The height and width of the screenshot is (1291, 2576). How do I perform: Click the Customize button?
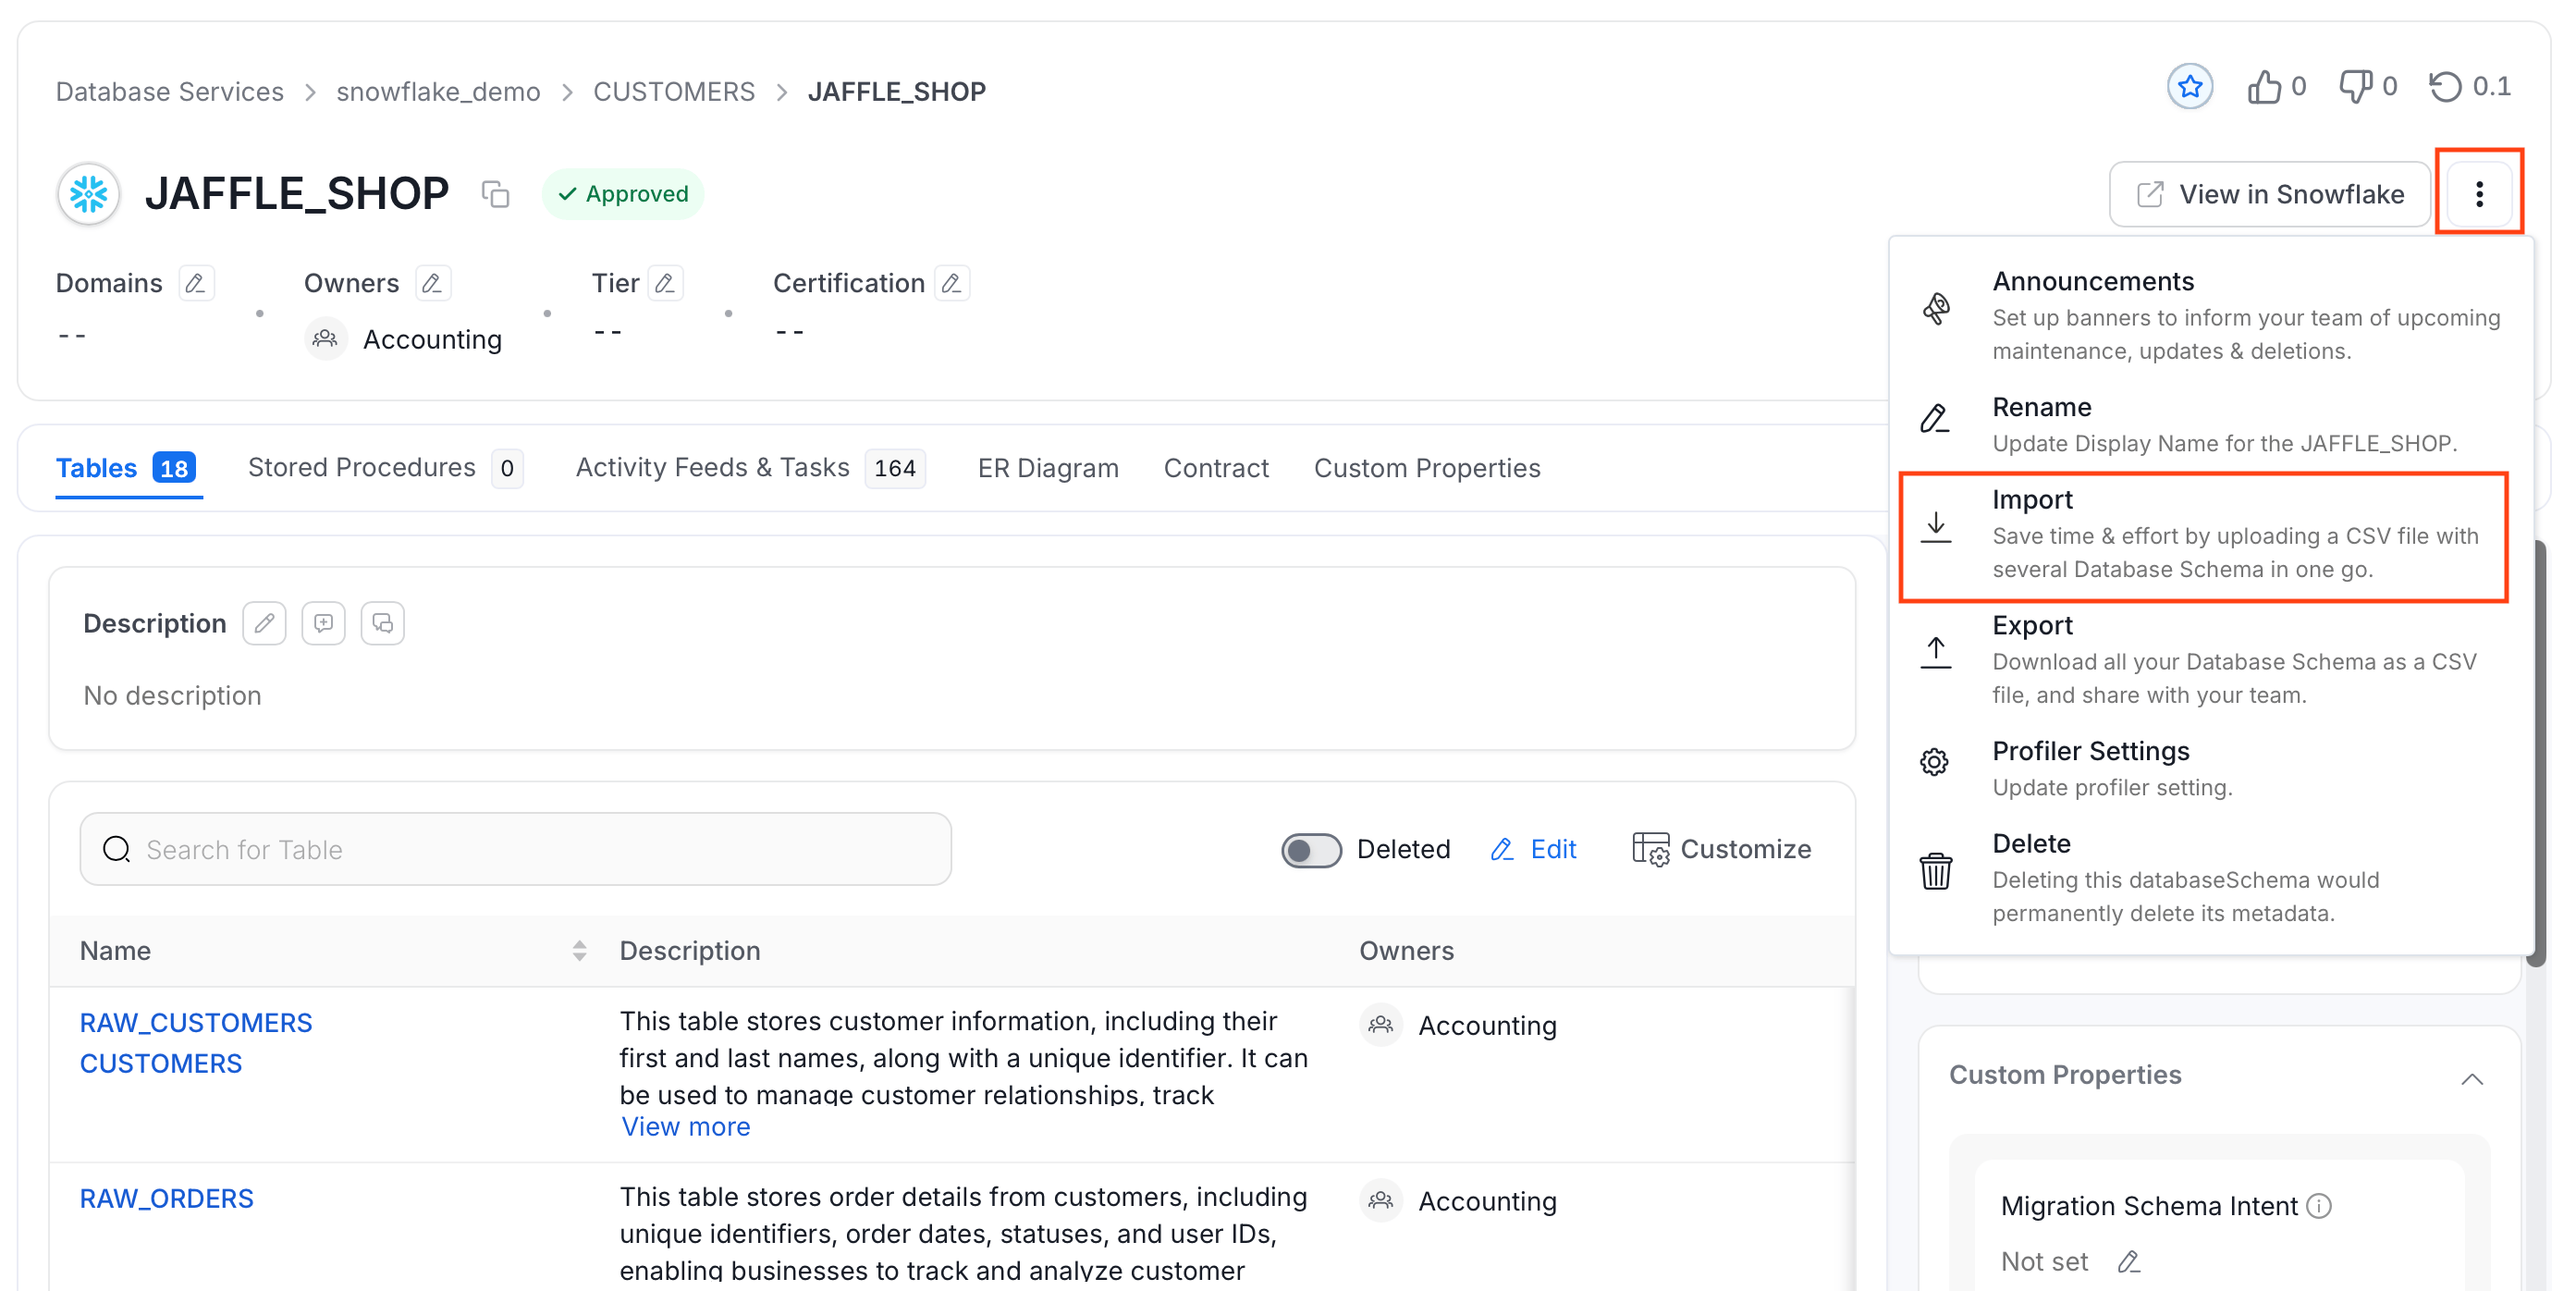pos(1721,849)
